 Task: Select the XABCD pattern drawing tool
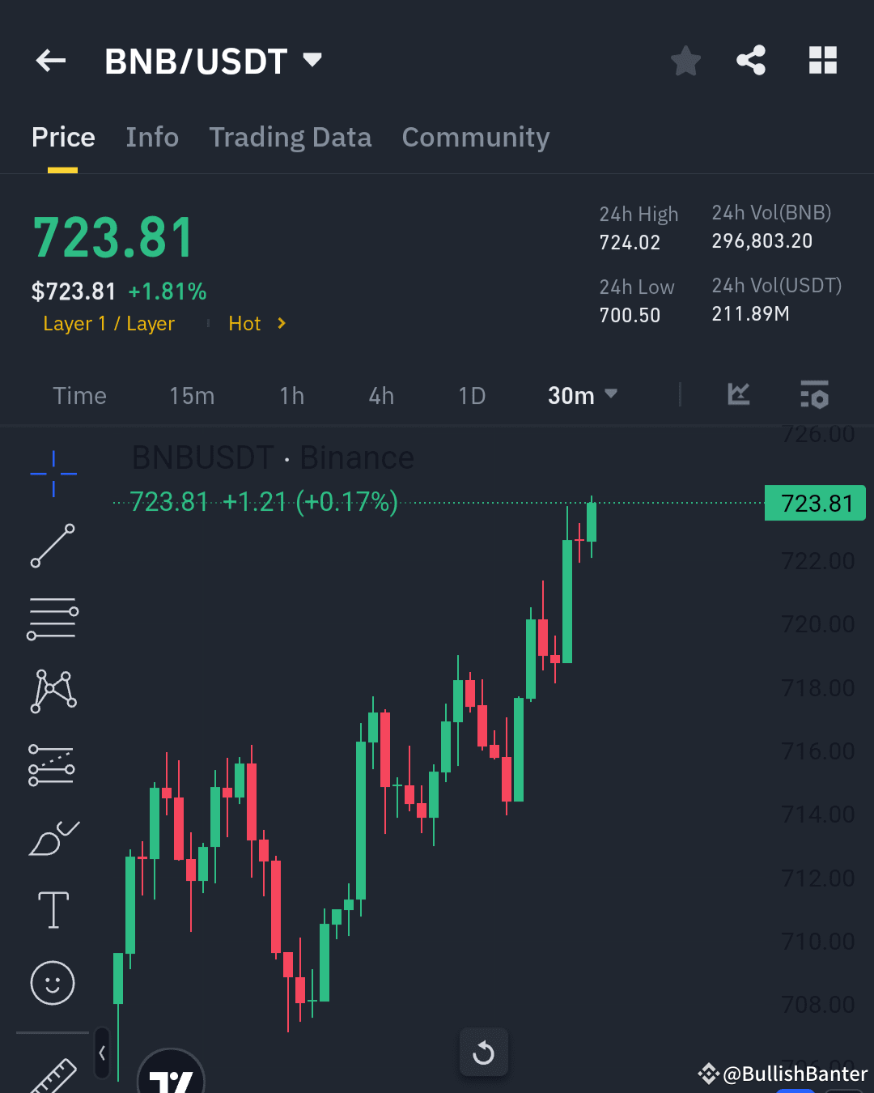point(53,690)
